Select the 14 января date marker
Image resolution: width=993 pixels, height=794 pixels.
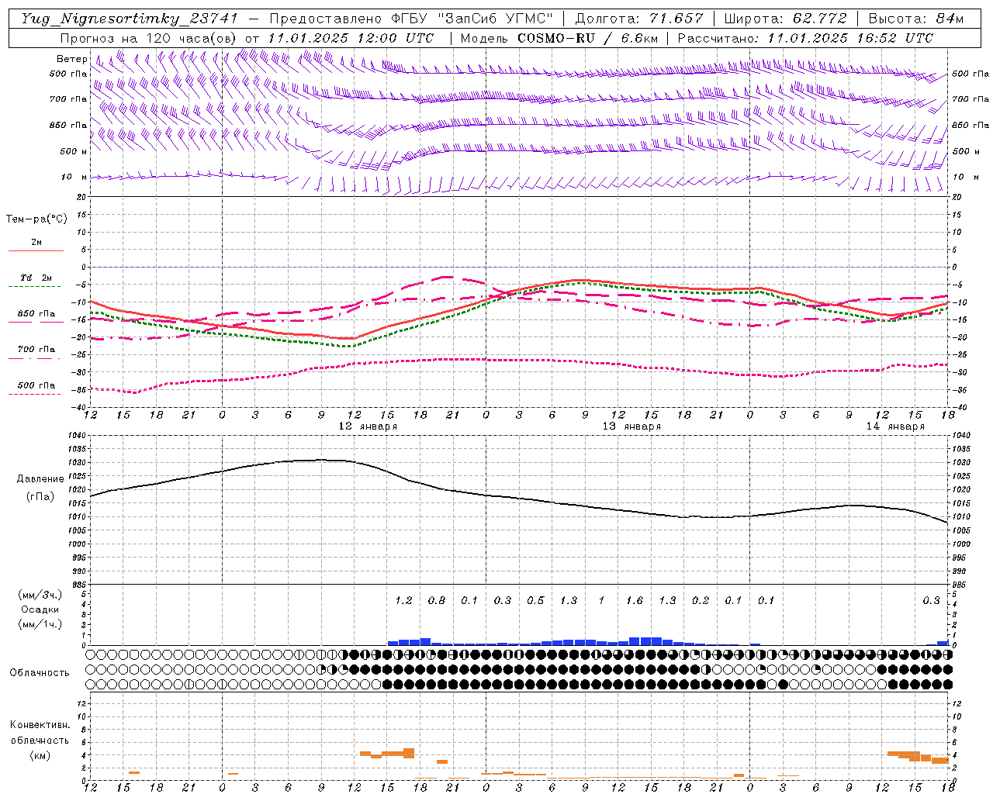[895, 426]
